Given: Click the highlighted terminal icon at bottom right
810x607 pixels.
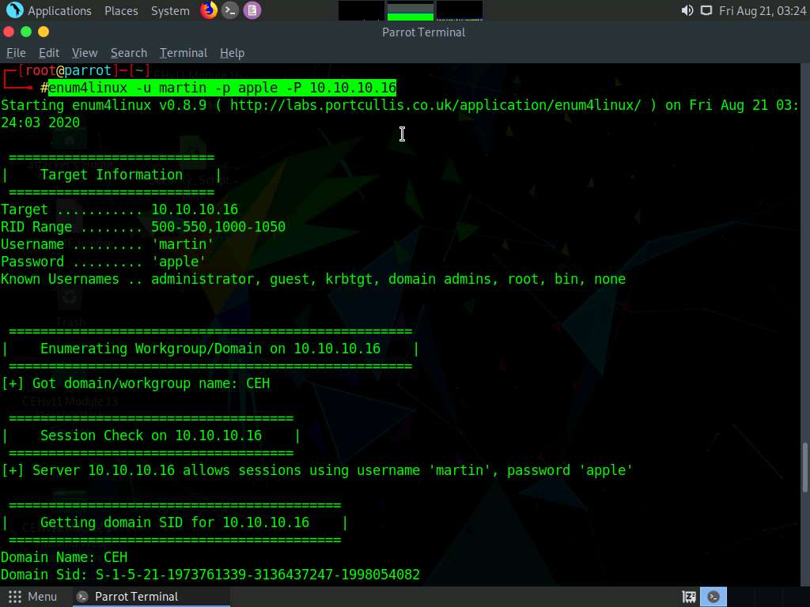Looking at the screenshot, I should coord(713,597).
